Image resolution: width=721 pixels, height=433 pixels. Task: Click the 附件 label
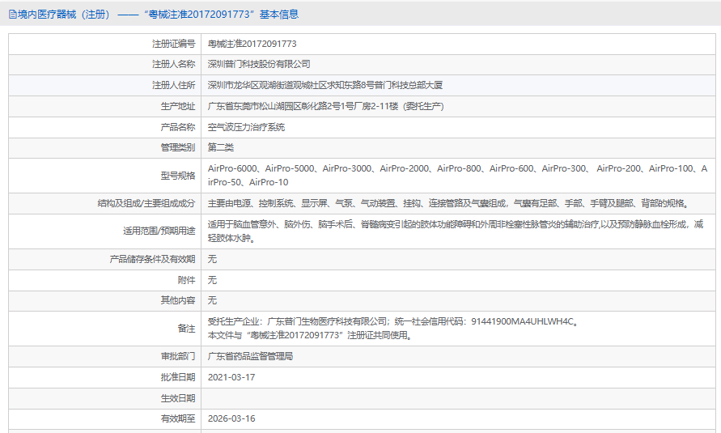tap(187, 280)
